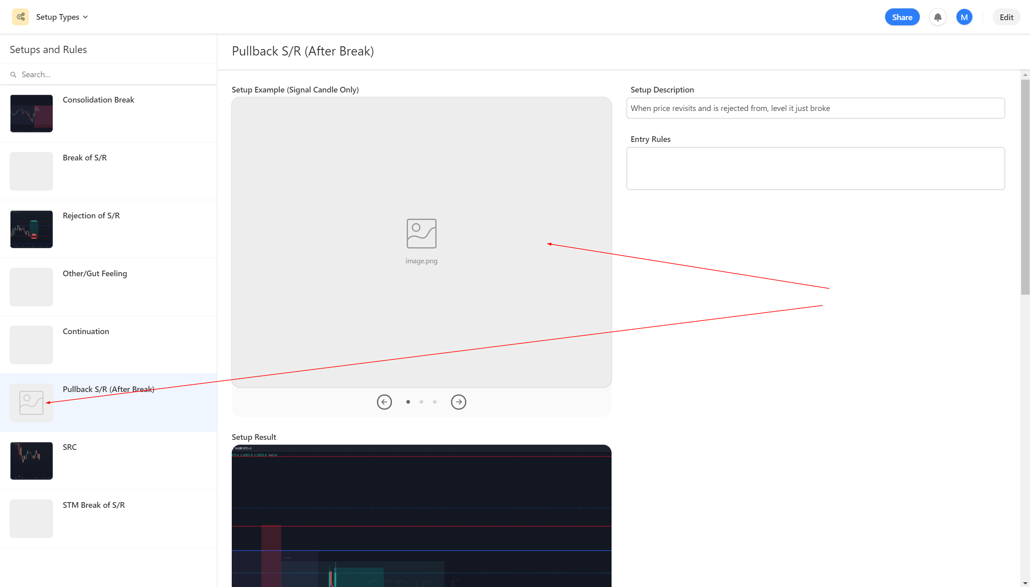Click the Setups and Rules heading
Image resolution: width=1030 pixels, height=587 pixels.
[48, 49]
